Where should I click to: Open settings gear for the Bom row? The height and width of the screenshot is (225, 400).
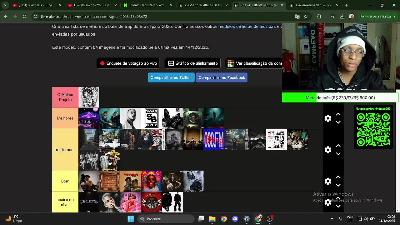coord(328,181)
